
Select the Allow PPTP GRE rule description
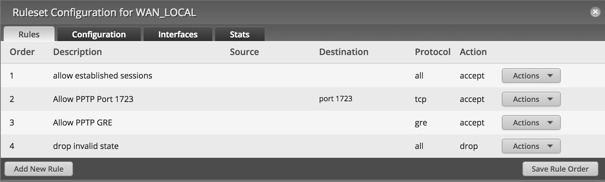83,123
